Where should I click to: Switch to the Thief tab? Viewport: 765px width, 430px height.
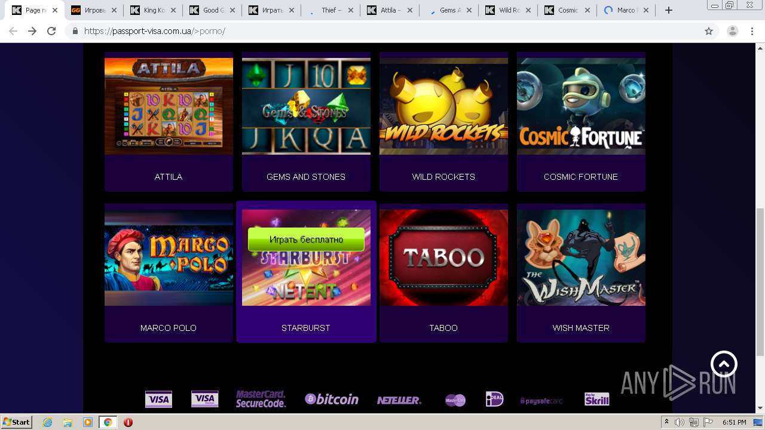331,10
